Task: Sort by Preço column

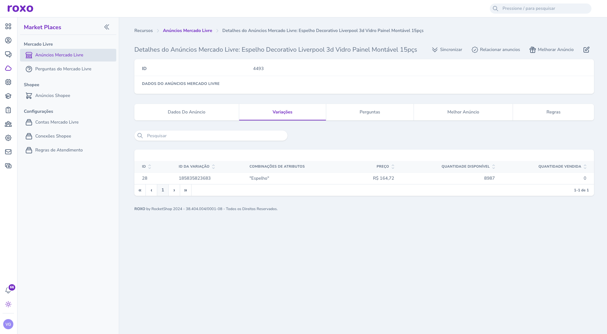Action: click(385, 166)
